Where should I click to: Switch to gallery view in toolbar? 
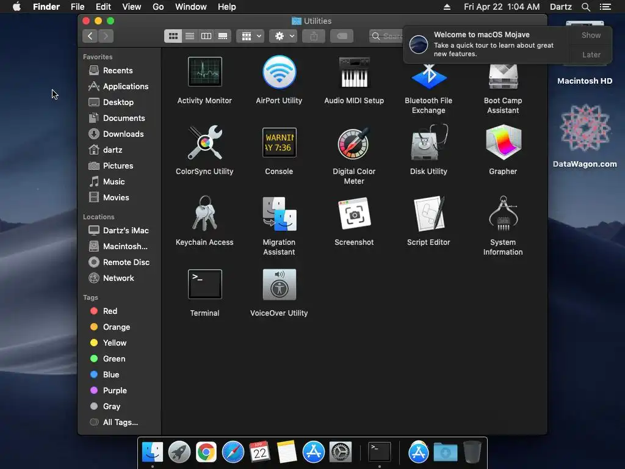point(223,36)
